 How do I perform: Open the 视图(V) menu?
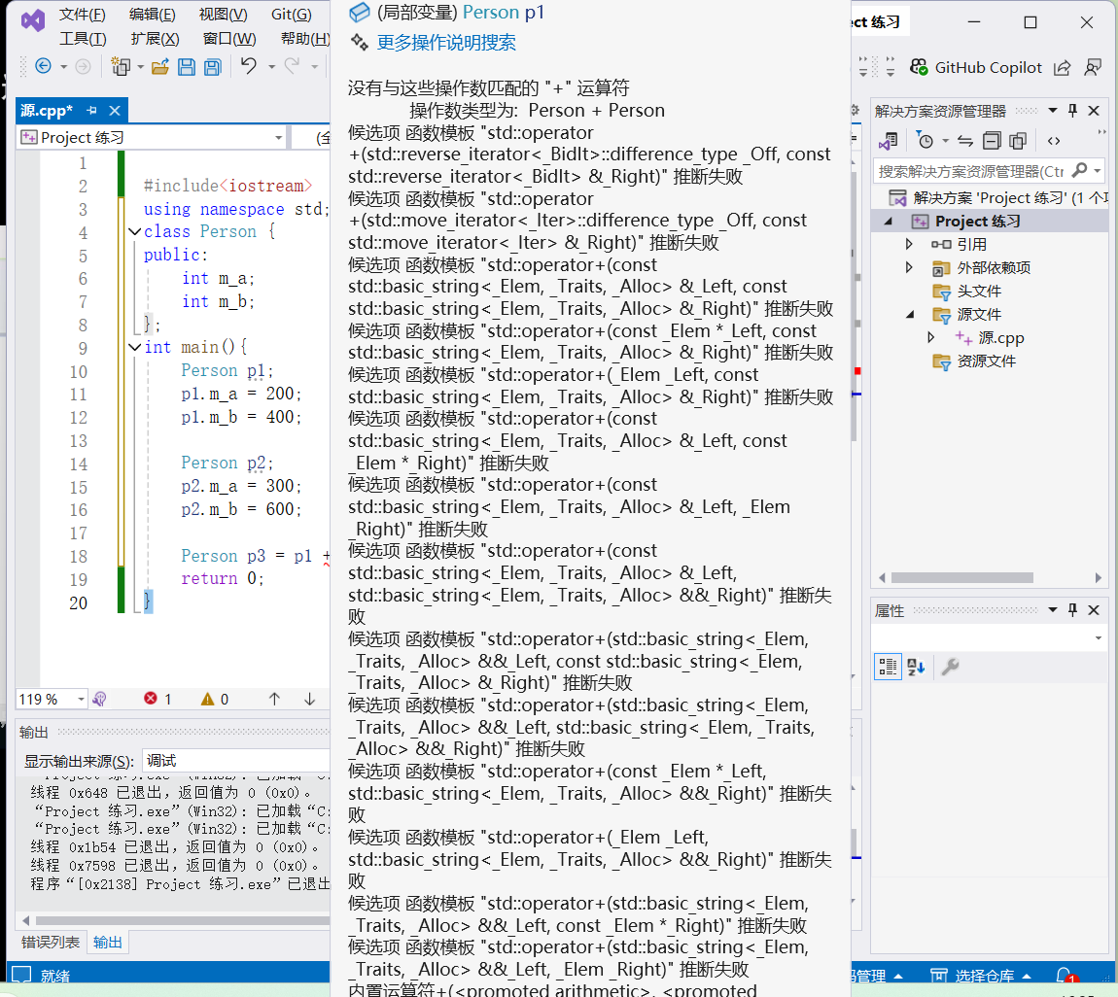coord(224,15)
